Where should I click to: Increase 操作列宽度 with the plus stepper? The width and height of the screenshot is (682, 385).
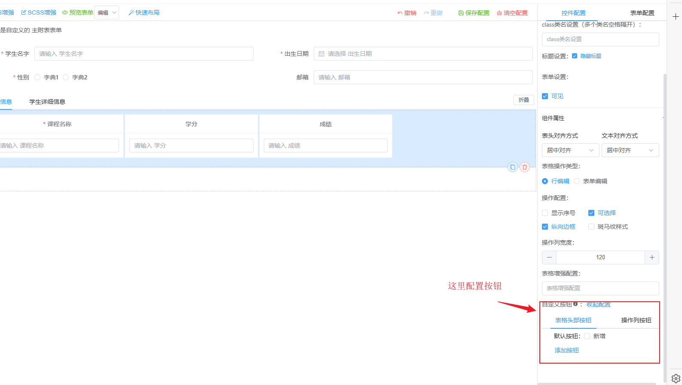(652, 257)
